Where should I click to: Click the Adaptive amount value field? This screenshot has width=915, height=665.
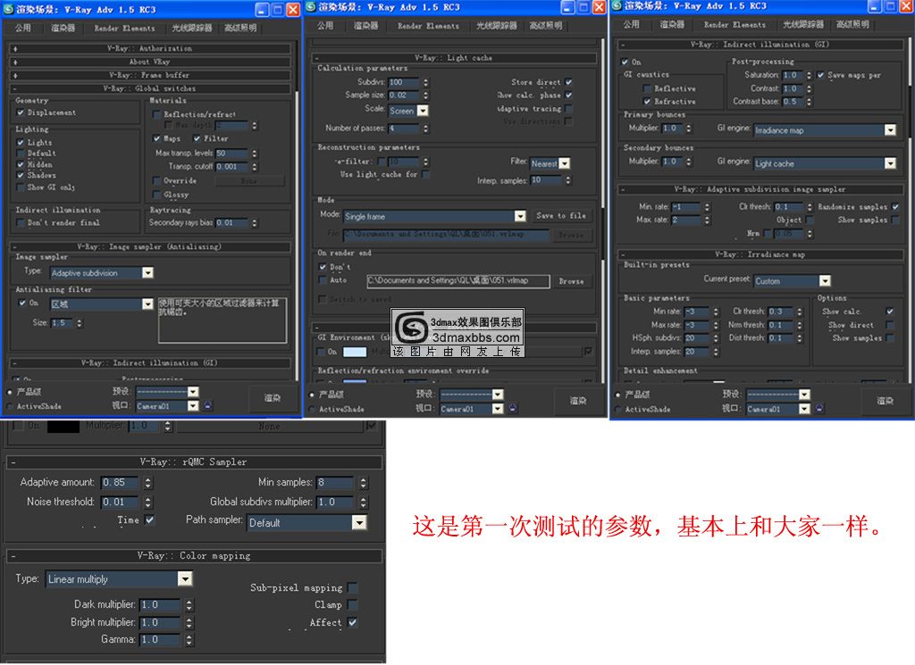point(121,483)
